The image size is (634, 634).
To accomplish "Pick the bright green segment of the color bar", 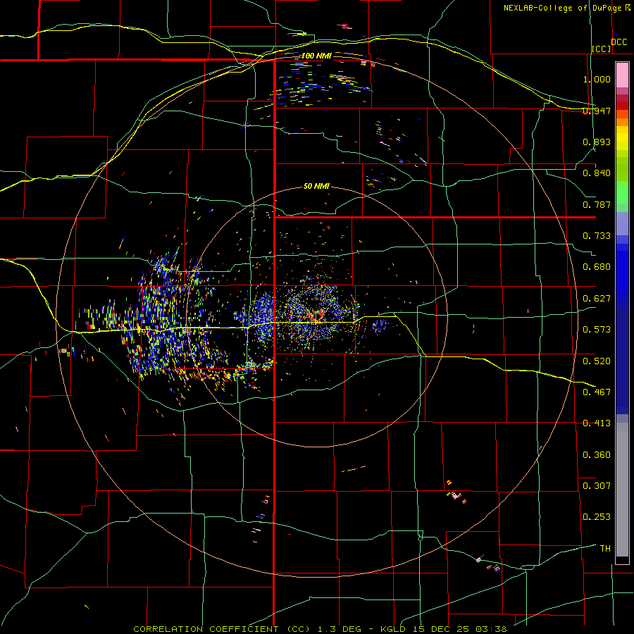I will (x=622, y=192).
